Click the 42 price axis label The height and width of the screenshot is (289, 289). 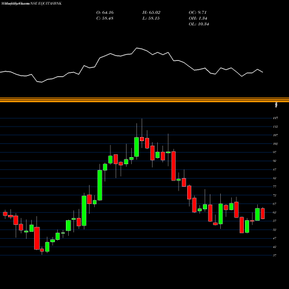(275, 247)
